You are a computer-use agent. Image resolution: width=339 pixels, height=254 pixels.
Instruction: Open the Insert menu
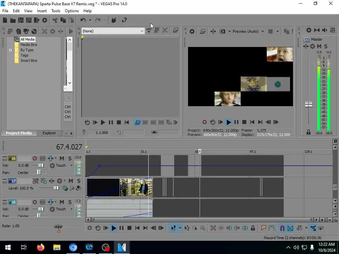click(42, 11)
